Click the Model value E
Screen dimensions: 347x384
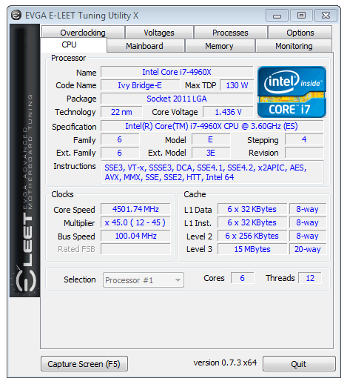click(x=211, y=139)
